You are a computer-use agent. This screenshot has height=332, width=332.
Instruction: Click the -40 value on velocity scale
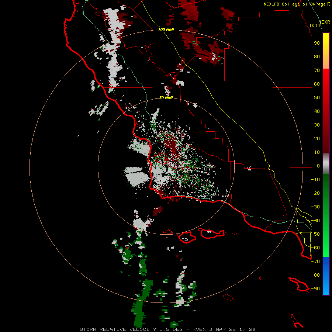pyautogui.click(x=315, y=221)
